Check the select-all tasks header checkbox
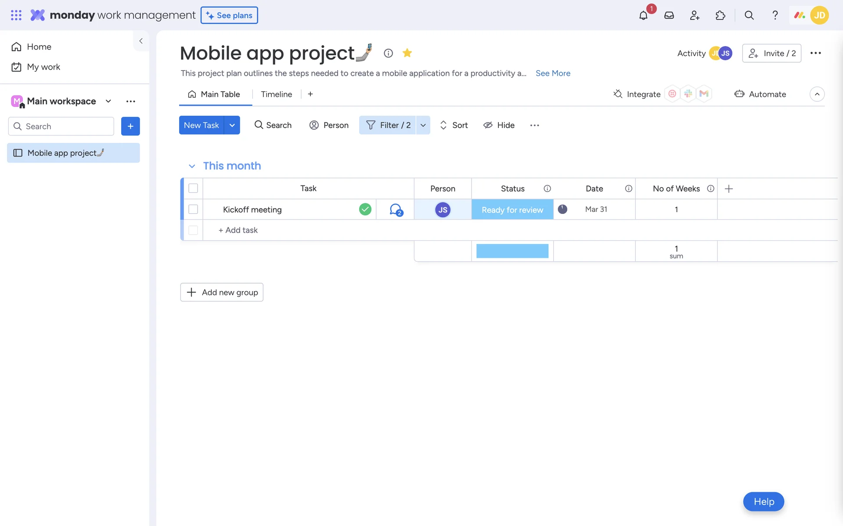 click(193, 188)
